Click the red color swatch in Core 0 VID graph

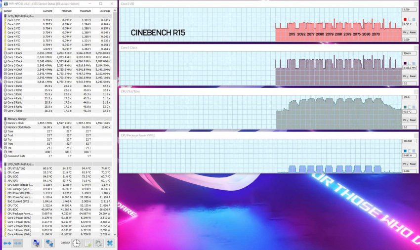405,19
